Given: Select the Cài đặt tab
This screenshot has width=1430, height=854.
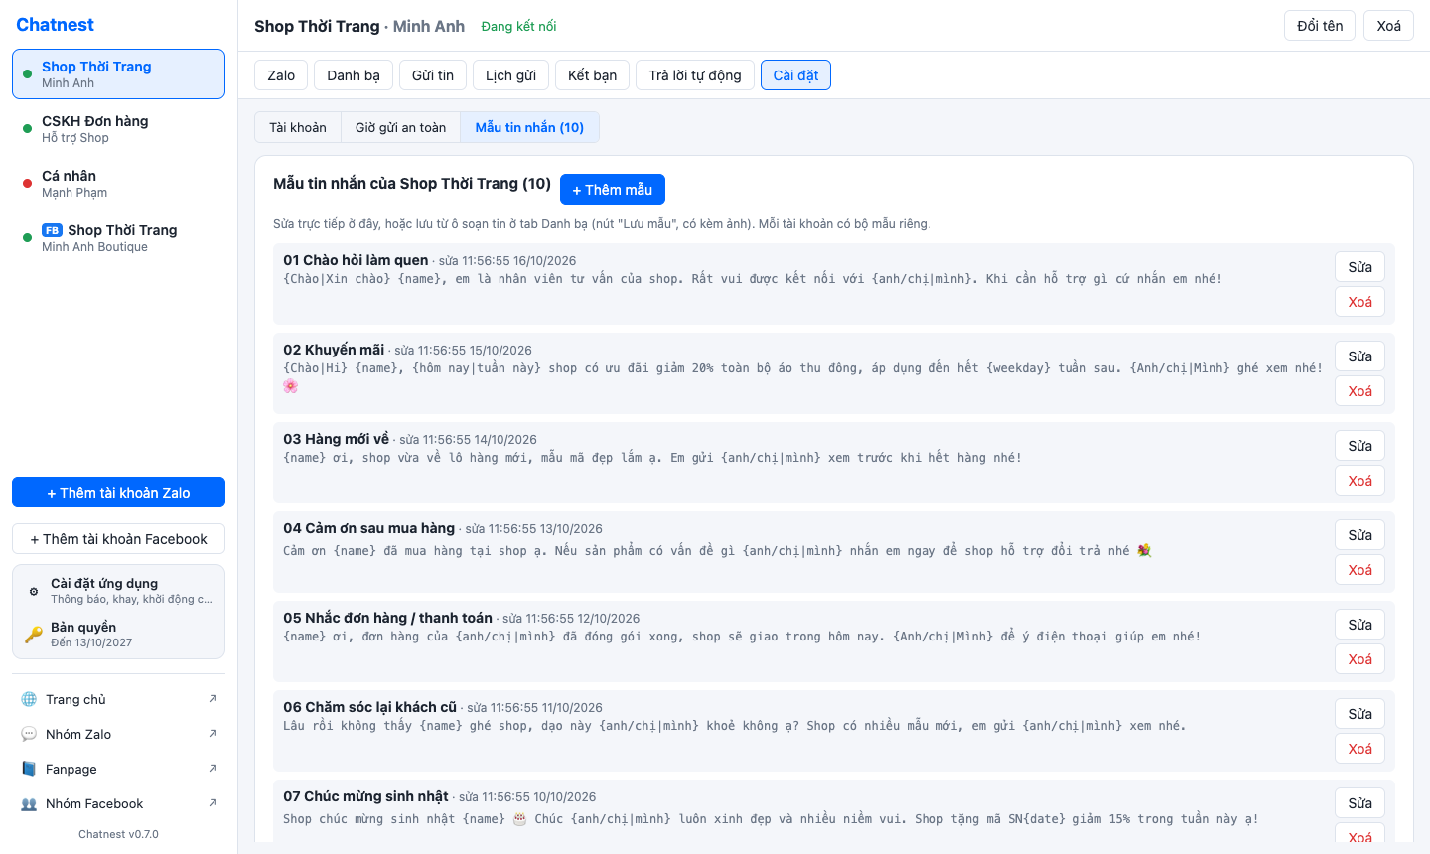Looking at the screenshot, I should tap(795, 75).
